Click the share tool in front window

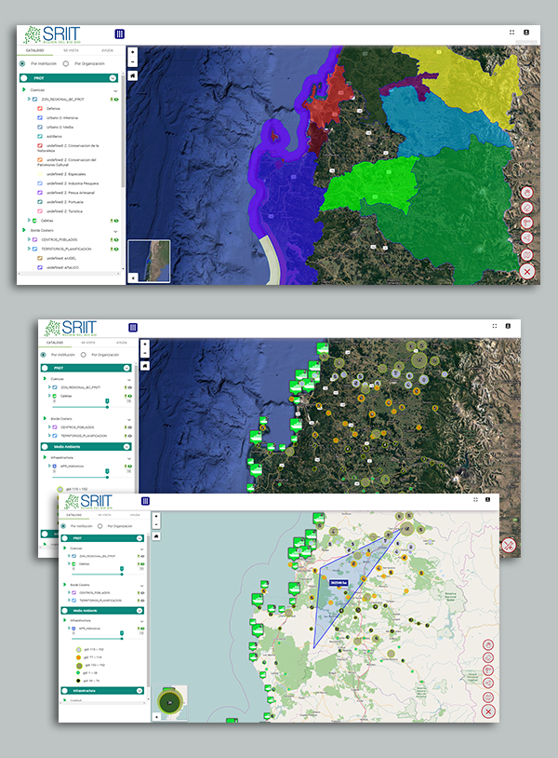point(488,684)
